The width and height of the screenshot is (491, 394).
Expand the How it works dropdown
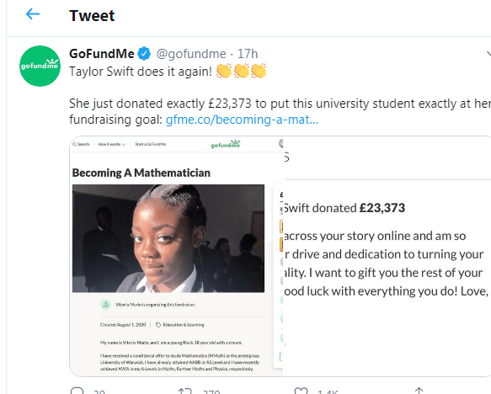click(112, 144)
